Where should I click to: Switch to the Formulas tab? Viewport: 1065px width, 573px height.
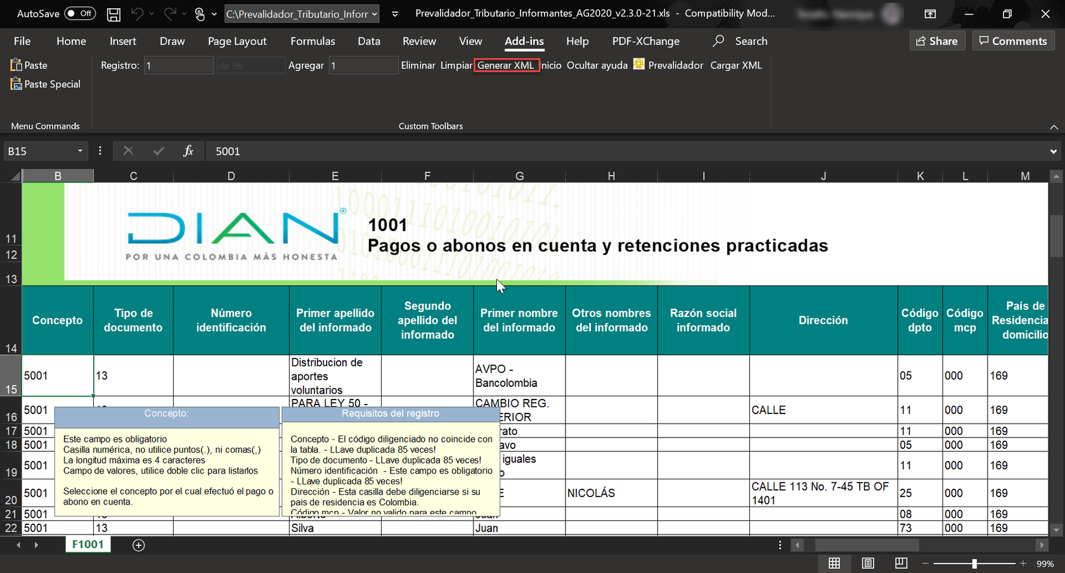313,41
